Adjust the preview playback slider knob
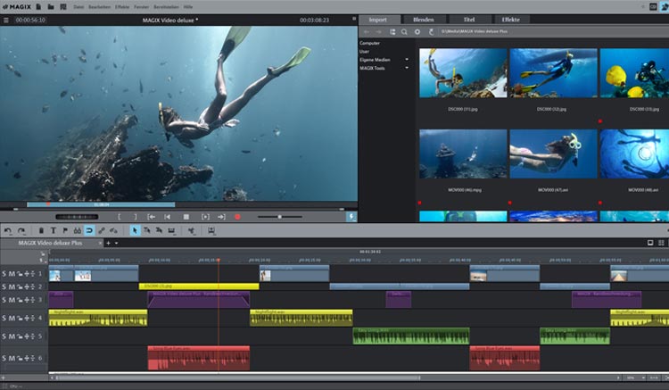 [x=280, y=217]
